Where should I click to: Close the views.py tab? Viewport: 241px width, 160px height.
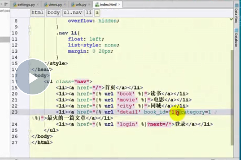click(x=65, y=4)
